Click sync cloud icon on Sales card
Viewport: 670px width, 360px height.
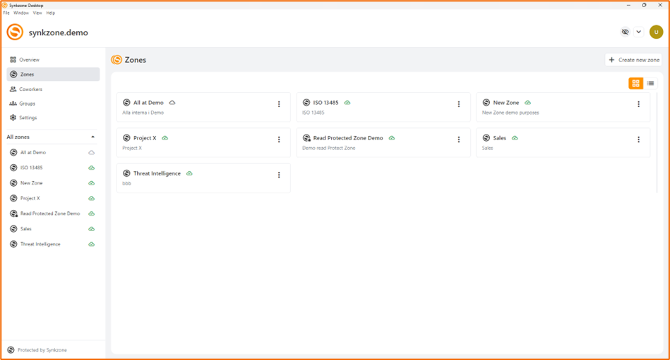pos(515,138)
